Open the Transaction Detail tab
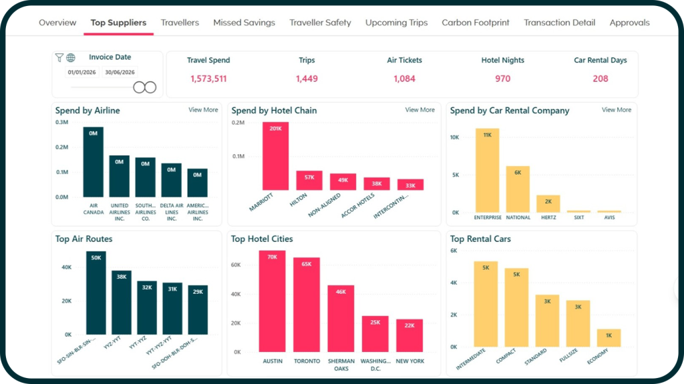Image resolution: width=684 pixels, height=384 pixels. click(x=559, y=23)
